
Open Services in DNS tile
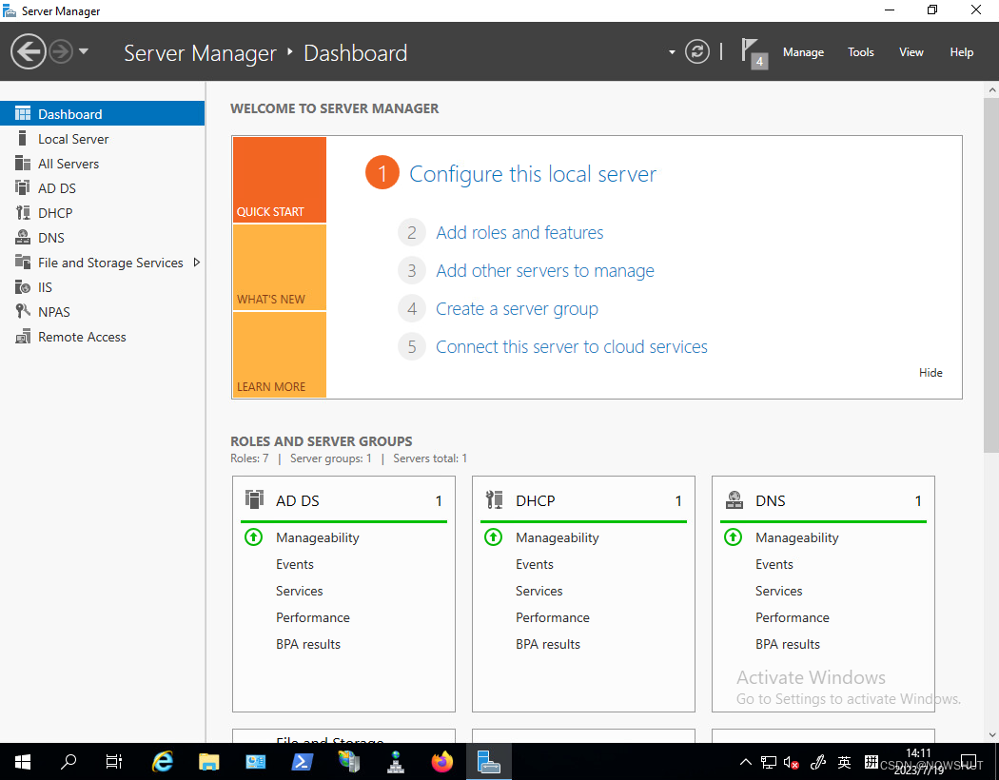(x=778, y=591)
